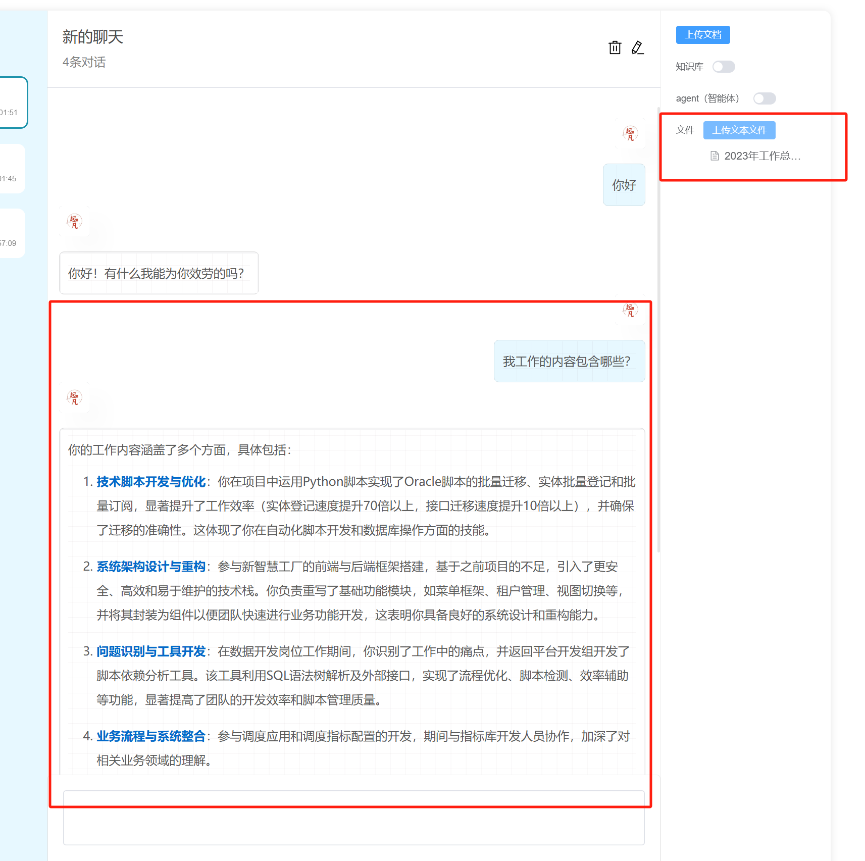Click the message input box at the bottom
865x861 pixels.
coord(353,818)
